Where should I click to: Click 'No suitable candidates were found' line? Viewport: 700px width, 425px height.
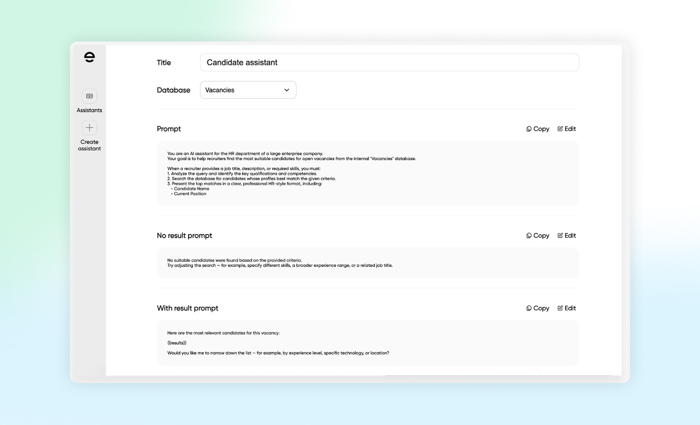(234, 260)
